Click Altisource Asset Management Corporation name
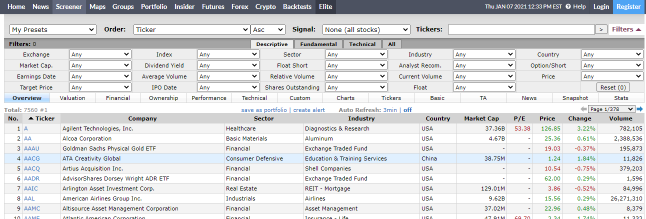646x219 pixels. (120, 208)
